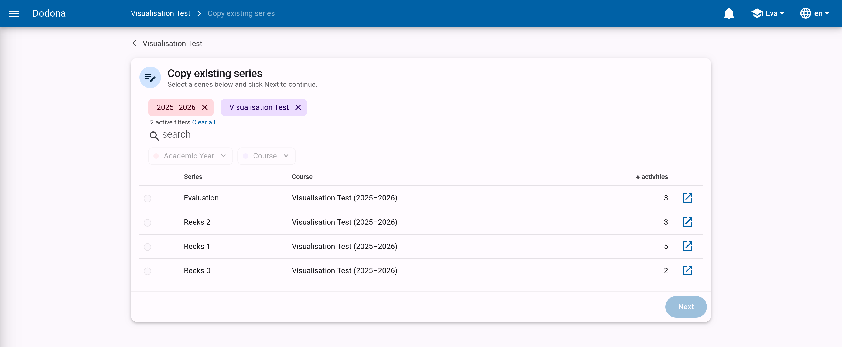Image resolution: width=842 pixels, height=347 pixels.
Task: Click the Visualisation Test back link
Action: (172, 43)
